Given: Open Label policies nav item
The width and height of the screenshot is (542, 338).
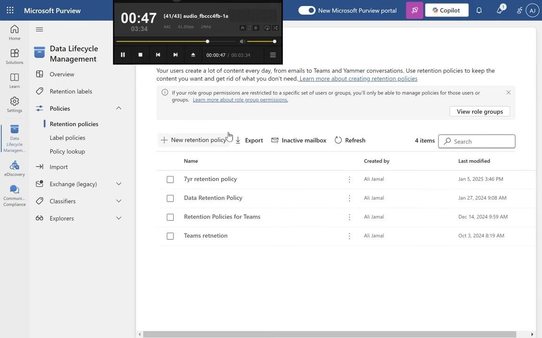Looking at the screenshot, I should click(68, 138).
